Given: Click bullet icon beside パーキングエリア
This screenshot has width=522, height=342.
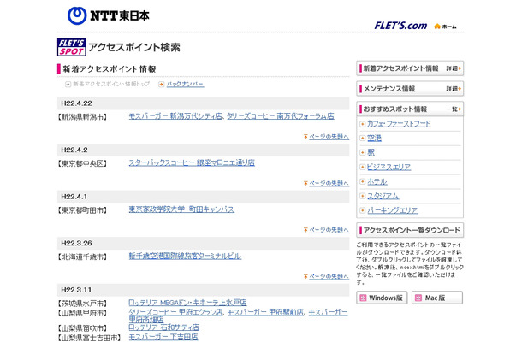Looking at the screenshot, I should pyautogui.click(x=363, y=210).
